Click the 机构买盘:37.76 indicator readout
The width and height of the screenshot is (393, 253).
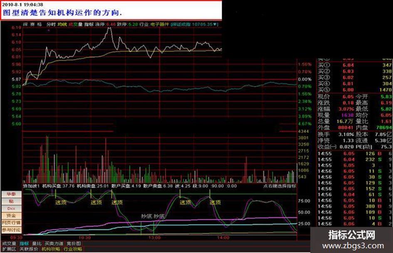point(58,186)
